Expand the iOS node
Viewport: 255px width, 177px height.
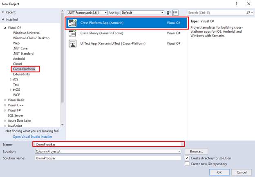[10, 79]
